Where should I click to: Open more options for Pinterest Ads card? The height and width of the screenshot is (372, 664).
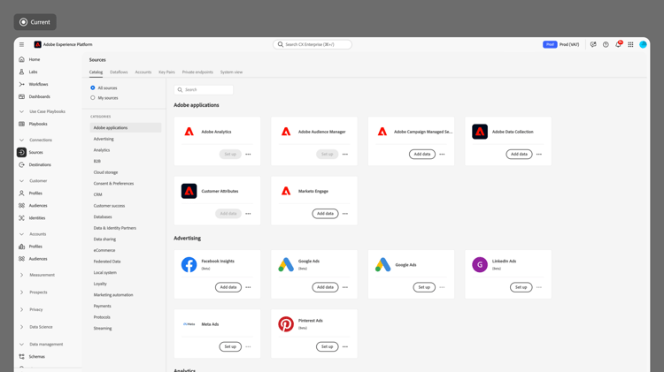(345, 346)
